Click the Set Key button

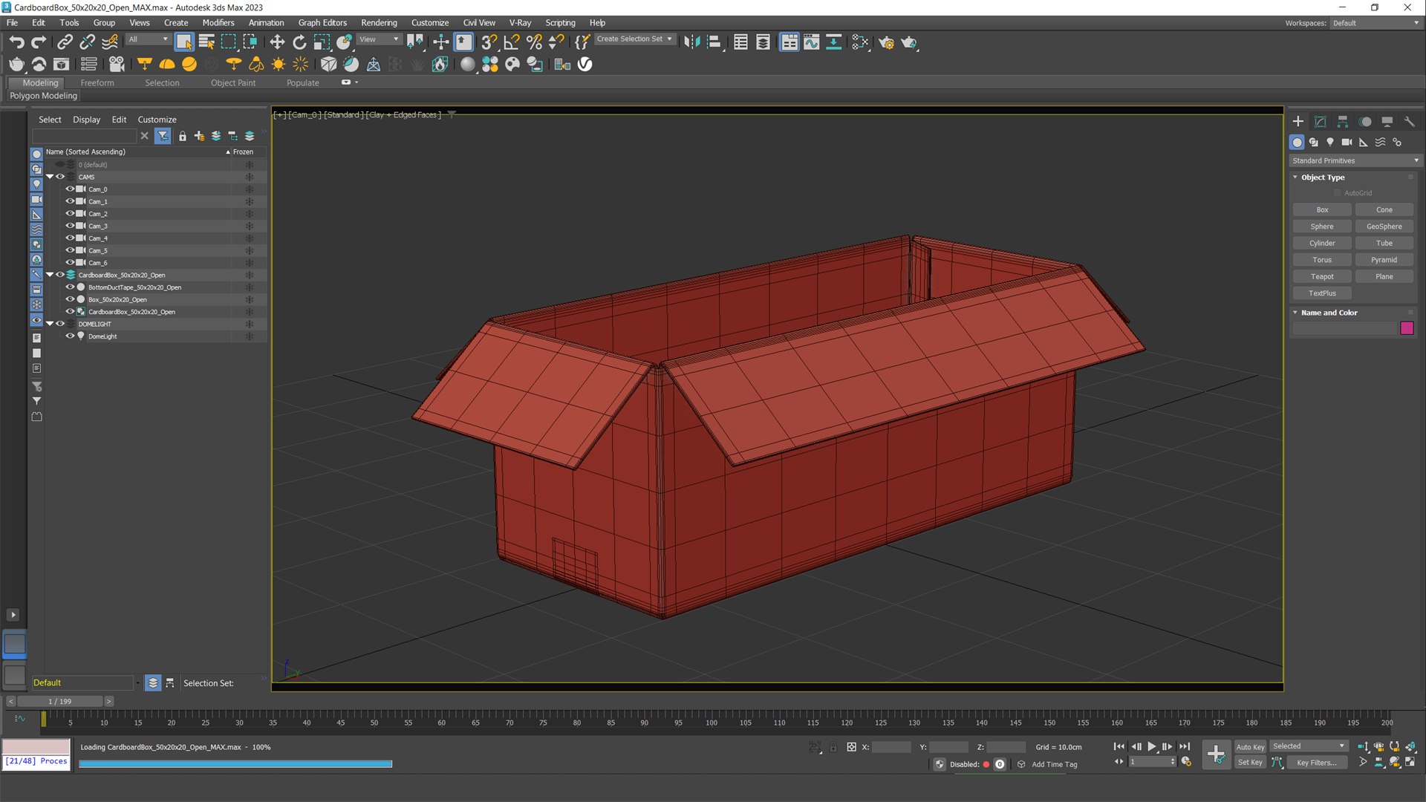tap(1250, 763)
